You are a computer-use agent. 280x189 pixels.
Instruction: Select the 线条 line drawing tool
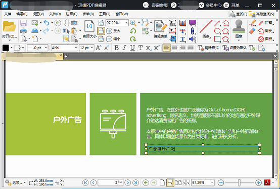tap(206, 29)
